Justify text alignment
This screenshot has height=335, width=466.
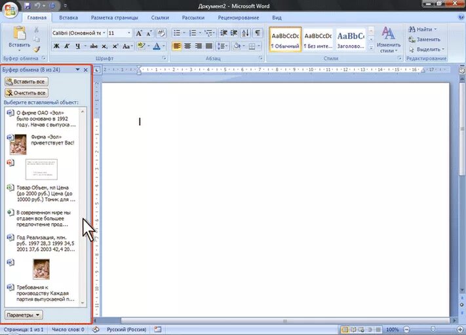pos(209,46)
